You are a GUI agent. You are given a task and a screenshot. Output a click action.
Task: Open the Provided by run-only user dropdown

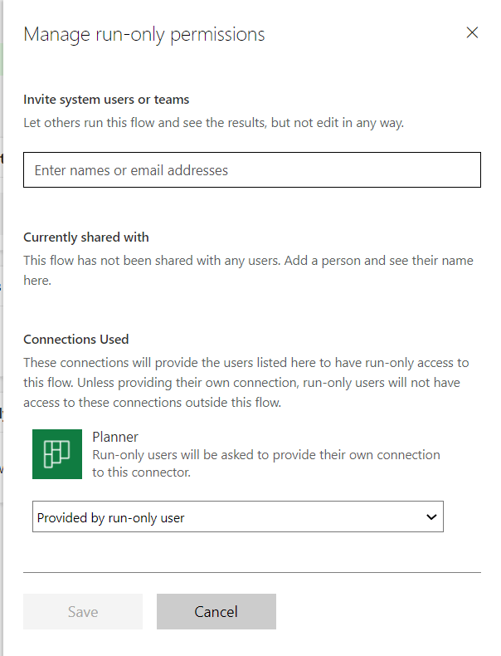pos(238,516)
